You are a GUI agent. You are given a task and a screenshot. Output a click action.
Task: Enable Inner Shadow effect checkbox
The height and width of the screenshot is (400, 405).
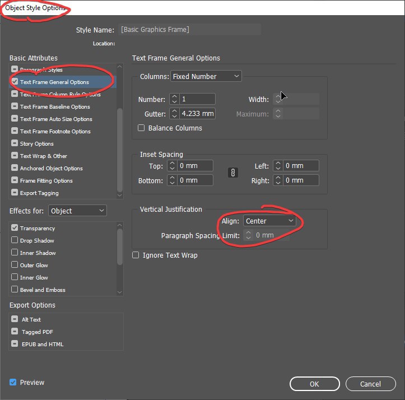point(15,252)
